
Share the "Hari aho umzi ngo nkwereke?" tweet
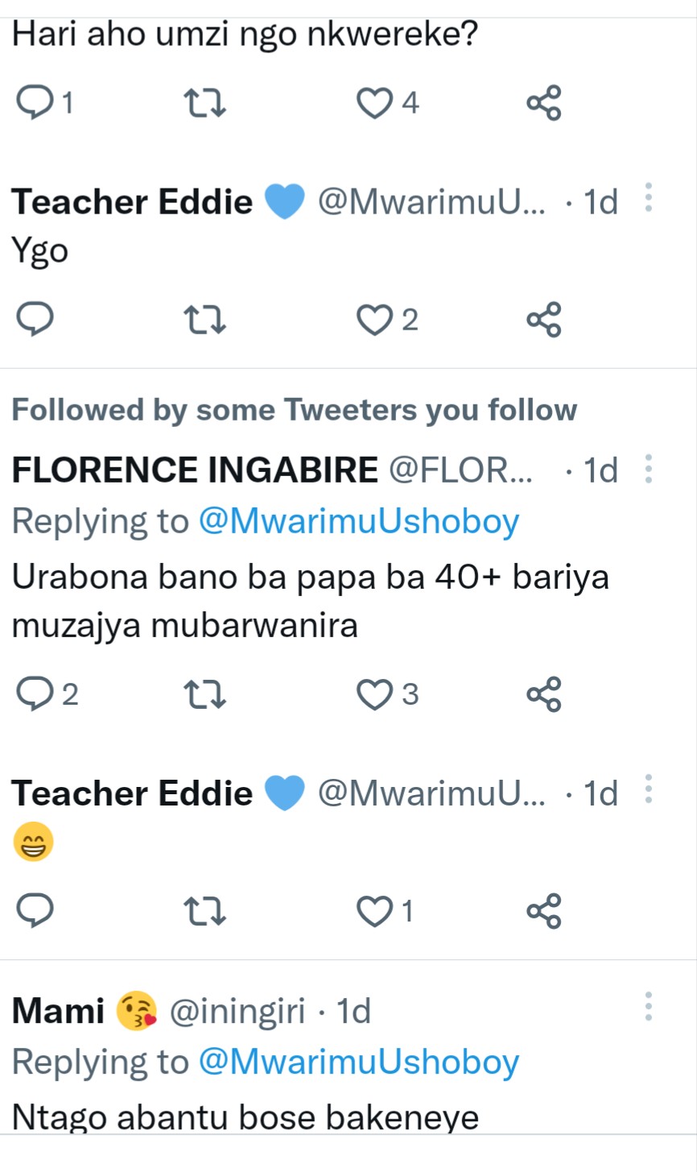(x=544, y=104)
